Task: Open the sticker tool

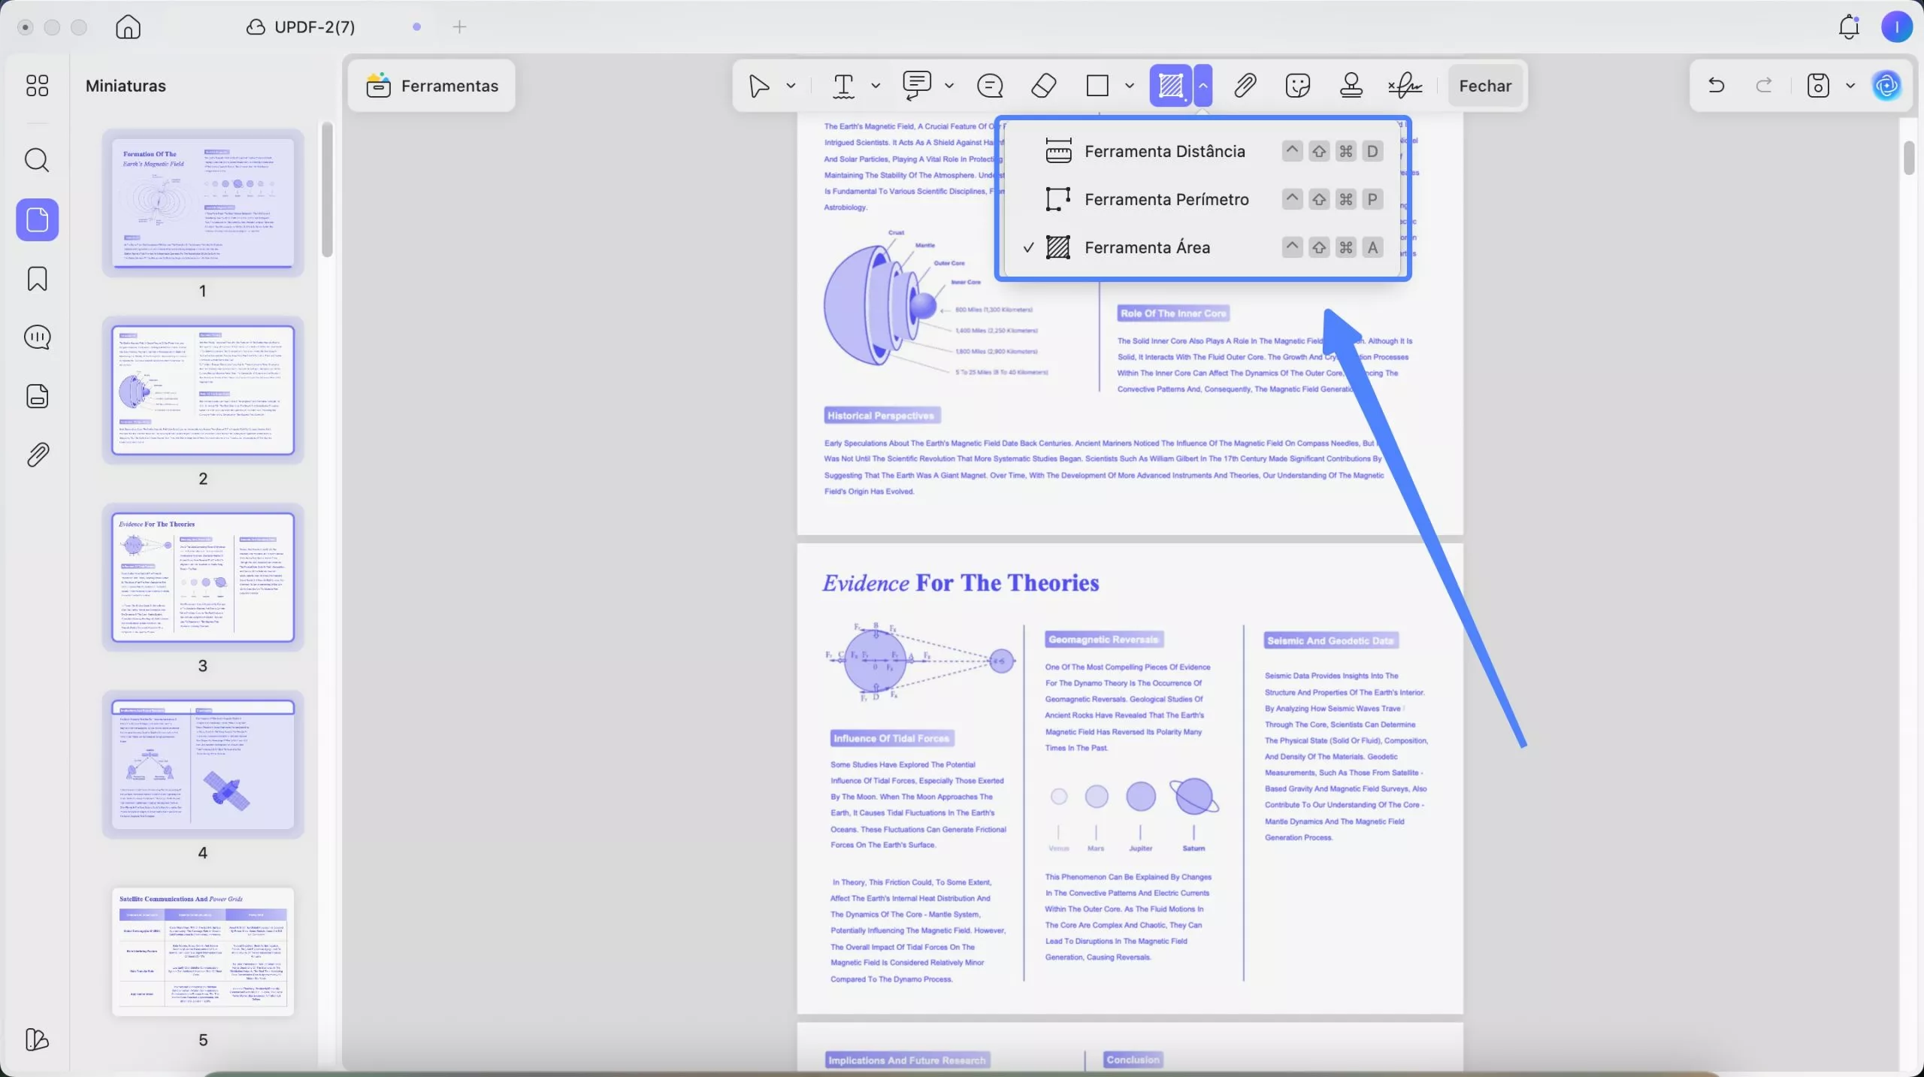Action: point(1298,86)
